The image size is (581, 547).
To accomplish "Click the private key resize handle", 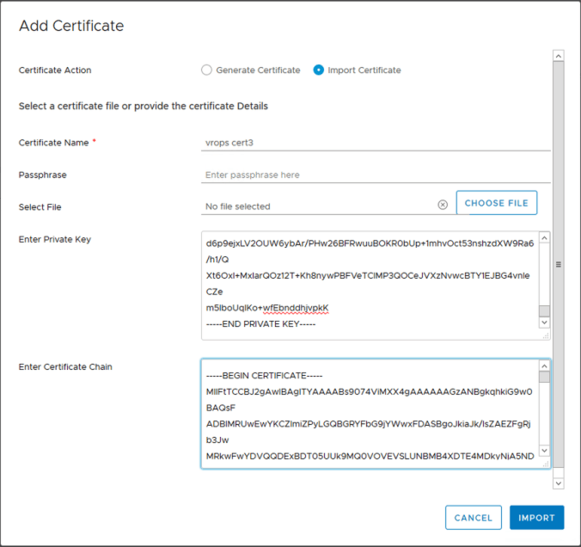I will pos(546,336).
